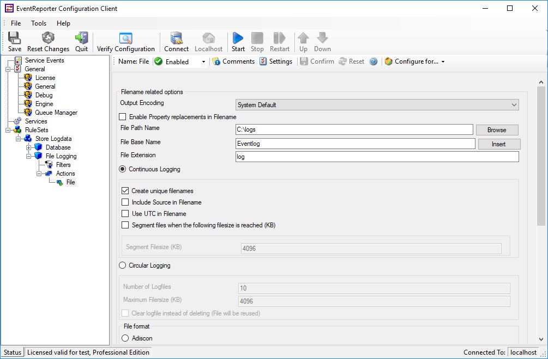This screenshot has height=359, width=548.
Task: Collapse the top-level General tree node
Action: [8, 69]
